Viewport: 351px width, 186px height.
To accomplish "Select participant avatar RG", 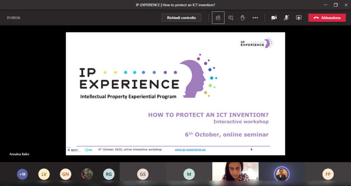I will 109,174.
